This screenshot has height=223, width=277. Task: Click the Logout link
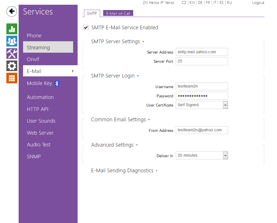(x=258, y=3)
